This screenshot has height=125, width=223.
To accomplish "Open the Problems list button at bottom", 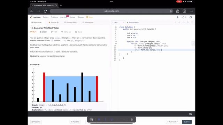I will pos(36,122).
